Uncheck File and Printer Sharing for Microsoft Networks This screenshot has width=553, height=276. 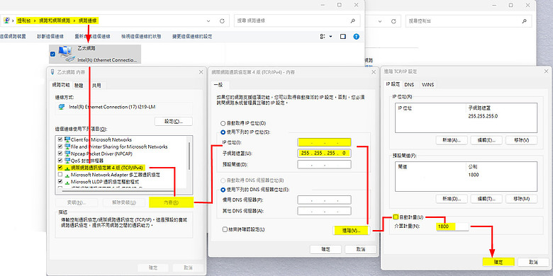click(60, 146)
